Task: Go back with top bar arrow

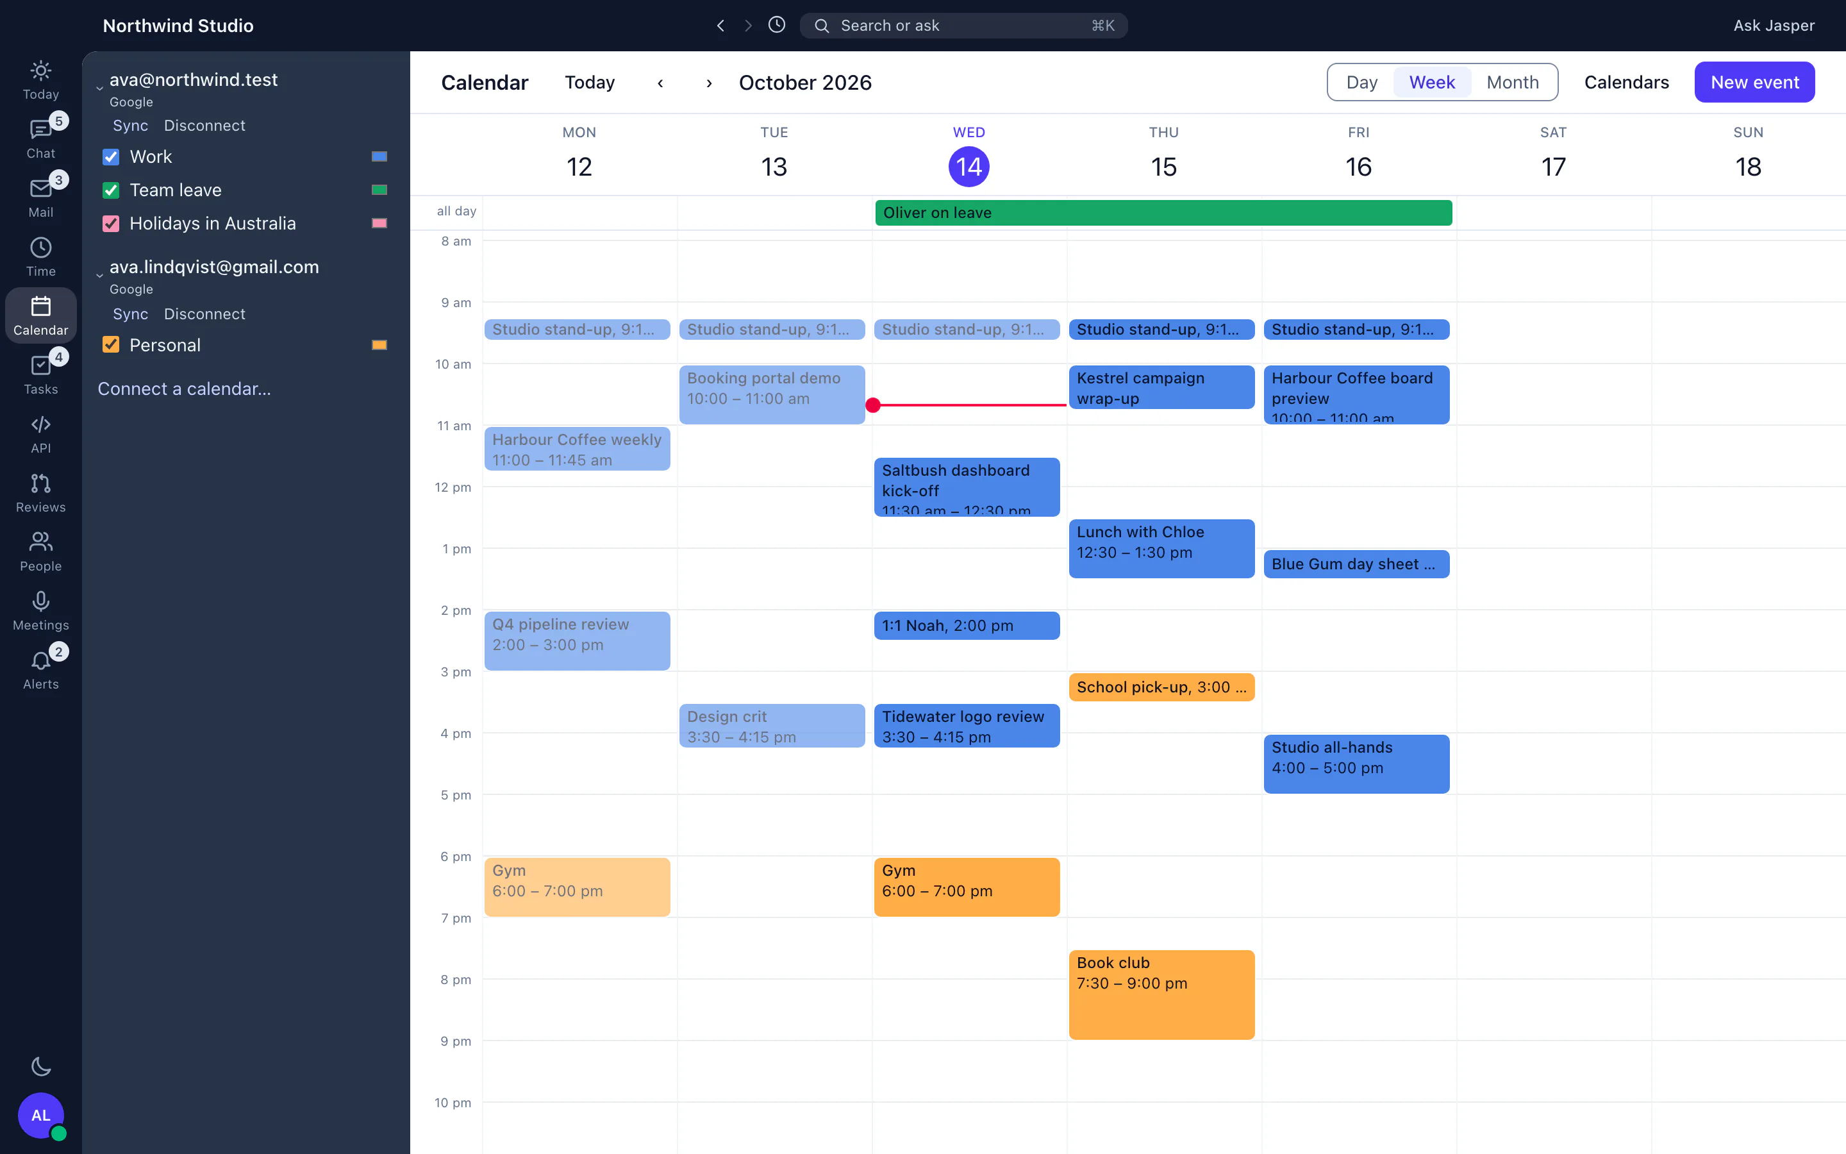Action: tap(720, 25)
